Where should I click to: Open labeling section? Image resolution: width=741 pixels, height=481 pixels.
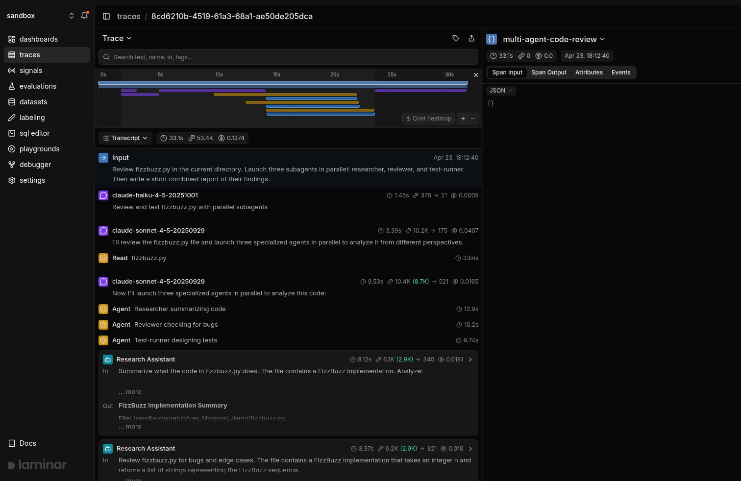[47, 118]
